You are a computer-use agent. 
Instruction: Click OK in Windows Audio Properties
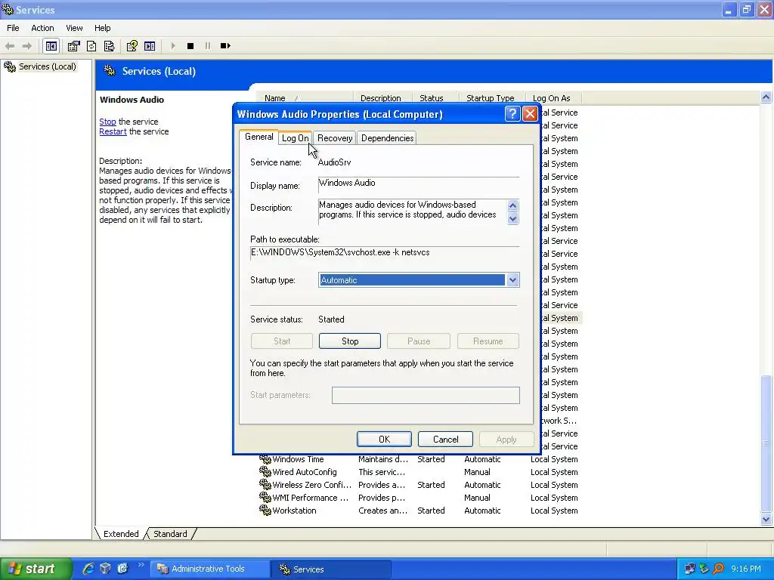[384, 439]
